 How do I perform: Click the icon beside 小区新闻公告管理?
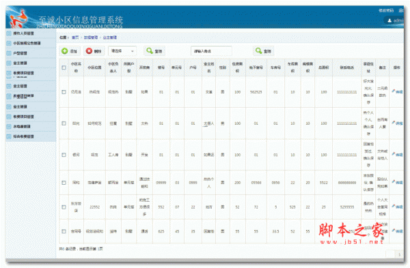9,44
